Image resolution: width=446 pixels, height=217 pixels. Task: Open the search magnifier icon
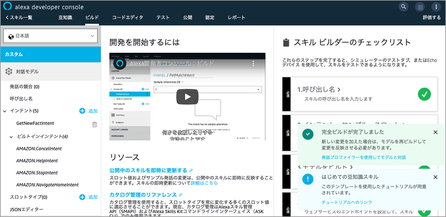click(x=403, y=7)
